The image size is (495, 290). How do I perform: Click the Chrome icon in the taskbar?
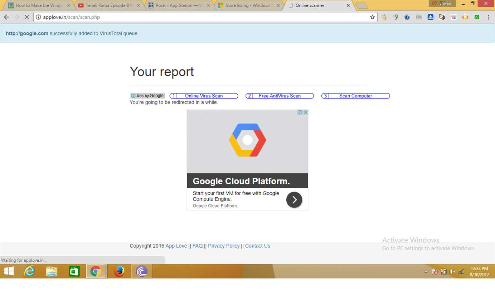point(96,272)
